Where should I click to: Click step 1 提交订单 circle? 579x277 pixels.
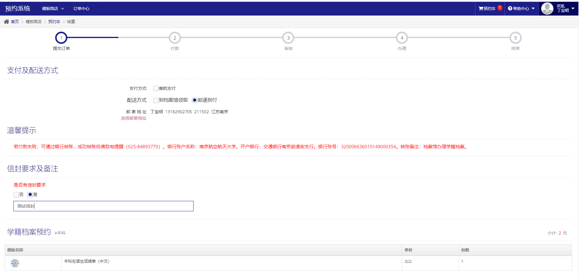[x=61, y=38]
